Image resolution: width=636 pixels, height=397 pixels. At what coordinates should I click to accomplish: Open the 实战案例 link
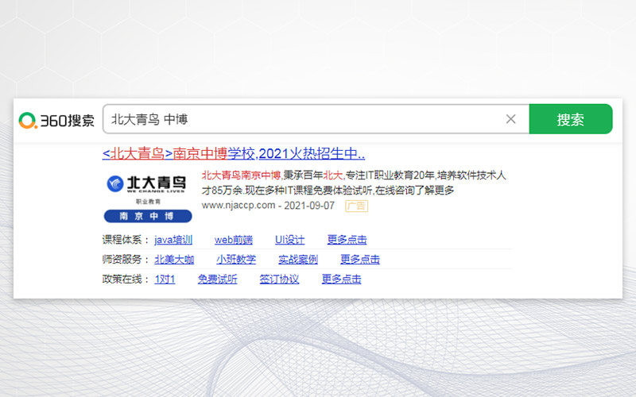pos(298,260)
